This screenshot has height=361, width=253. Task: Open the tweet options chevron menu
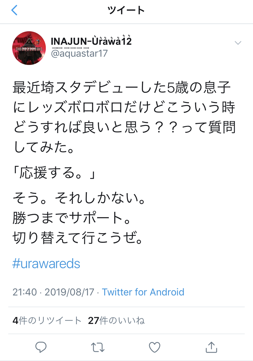pos(238,43)
